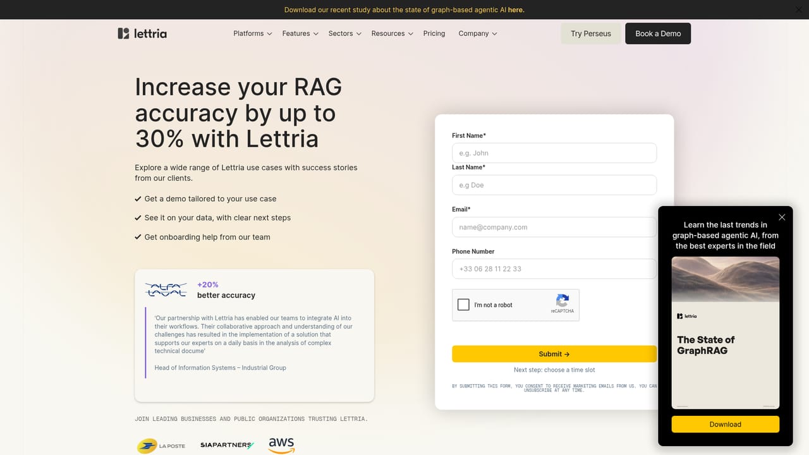Expand the Company menu
The image size is (809, 455).
click(478, 33)
